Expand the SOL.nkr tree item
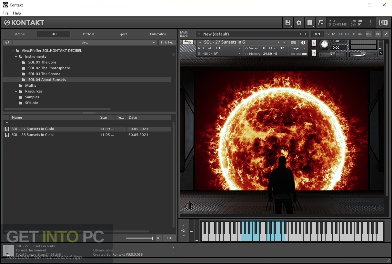The width and height of the screenshot is (392, 264). click(x=16, y=103)
